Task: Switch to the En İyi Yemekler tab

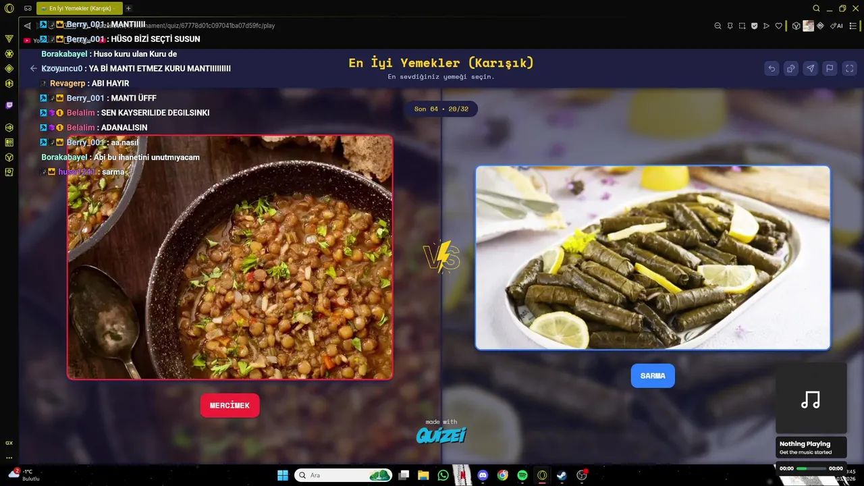Action: [80, 8]
